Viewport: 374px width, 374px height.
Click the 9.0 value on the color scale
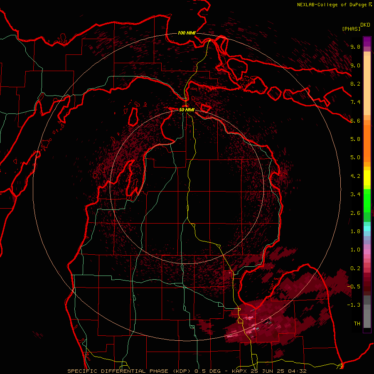pyautogui.click(x=355, y=65)
